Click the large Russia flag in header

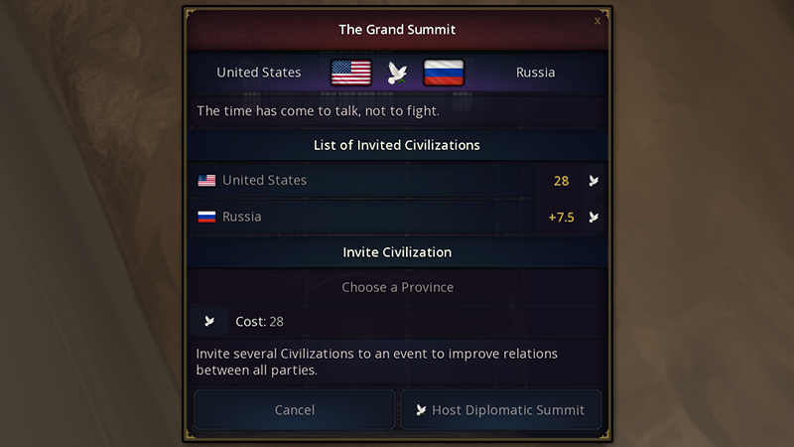(x=444, y=73)
